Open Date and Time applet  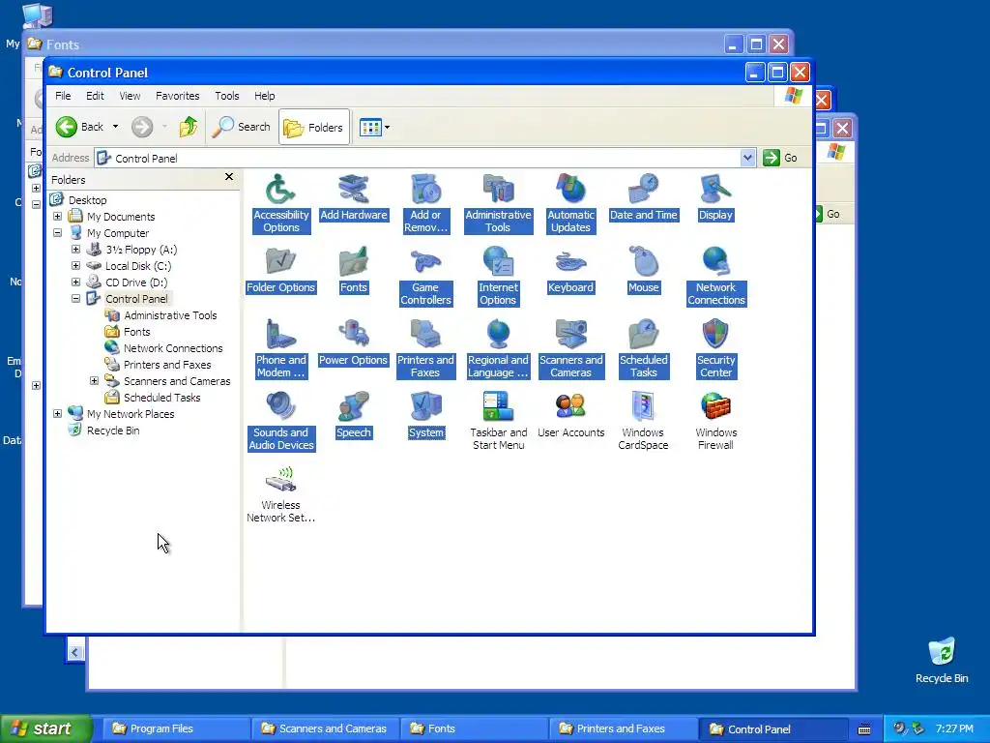643,197
